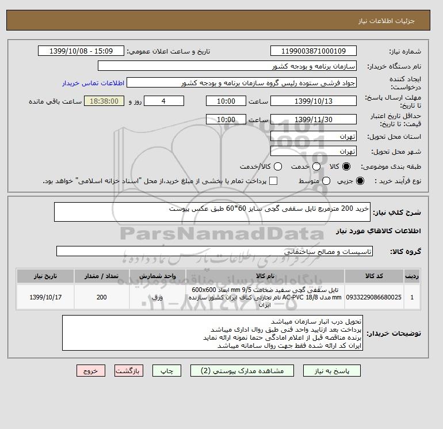
Task: Click the quantity cell 200
Action: pos(102,297)
